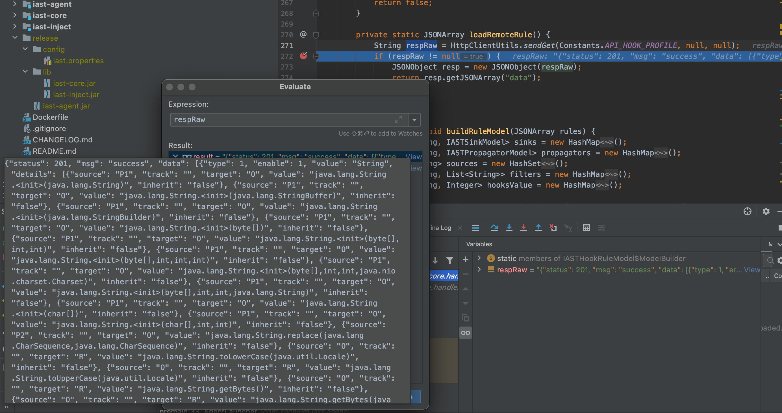Image resolution: width=782 pixels, height=413 pixels.
Task: Toggle the breakpoint on line 272
Action: tap(303, 56)
